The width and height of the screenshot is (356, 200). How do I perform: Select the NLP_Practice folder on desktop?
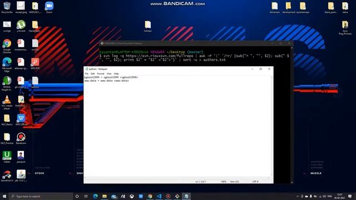coord(7,138)
